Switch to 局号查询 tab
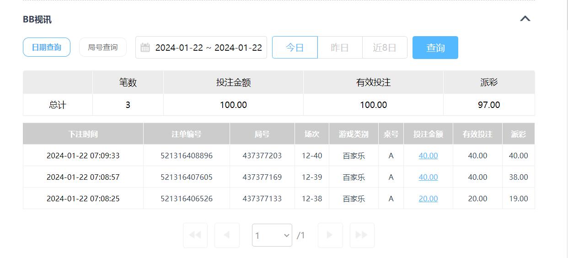The width and height of the screenshot is (568, 258). click(x=103, y=47)
